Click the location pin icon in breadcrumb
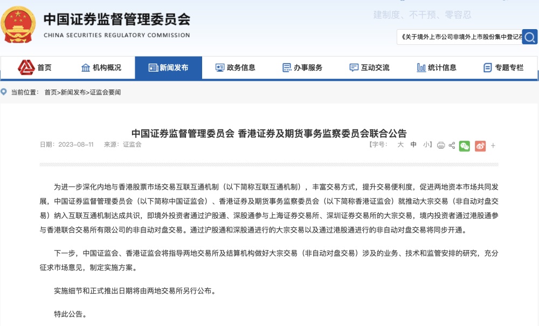Screen dimensions: 539x326 coord(4,92)
